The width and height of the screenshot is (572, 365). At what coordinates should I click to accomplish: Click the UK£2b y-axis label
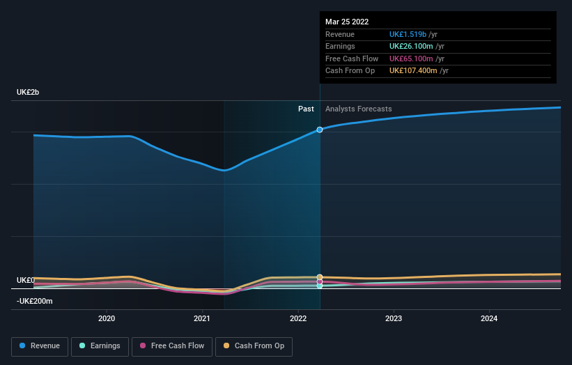(28, 92)
